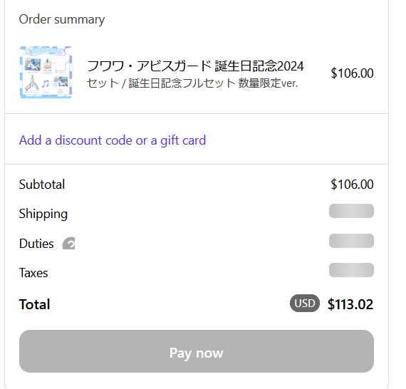The height and width of the screenshot is (389, 406).
Task: Open the birthday set product thumbnail
Action: click(x=46, y=72)
